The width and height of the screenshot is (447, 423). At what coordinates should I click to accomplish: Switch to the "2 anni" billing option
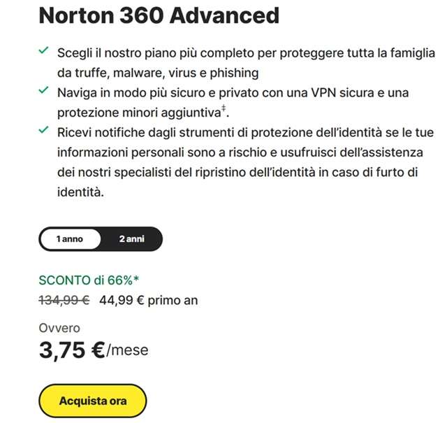131,238
